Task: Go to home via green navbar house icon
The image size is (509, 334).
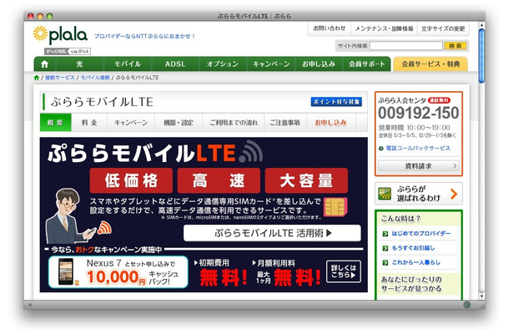Action: [45, 64]
